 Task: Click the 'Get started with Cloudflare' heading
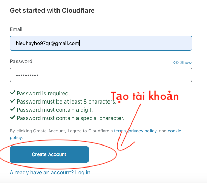[52, 11]
